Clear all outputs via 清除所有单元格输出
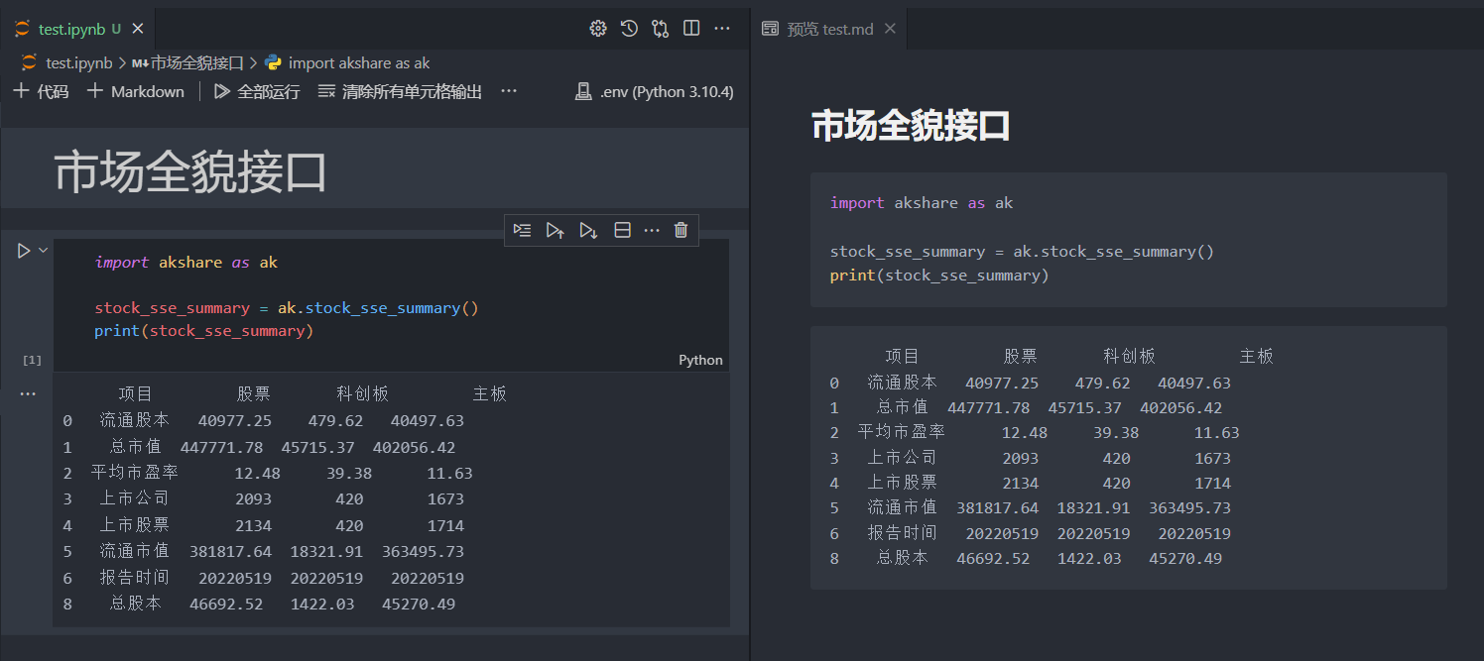The image size is (1484, 661). [399, 90]
